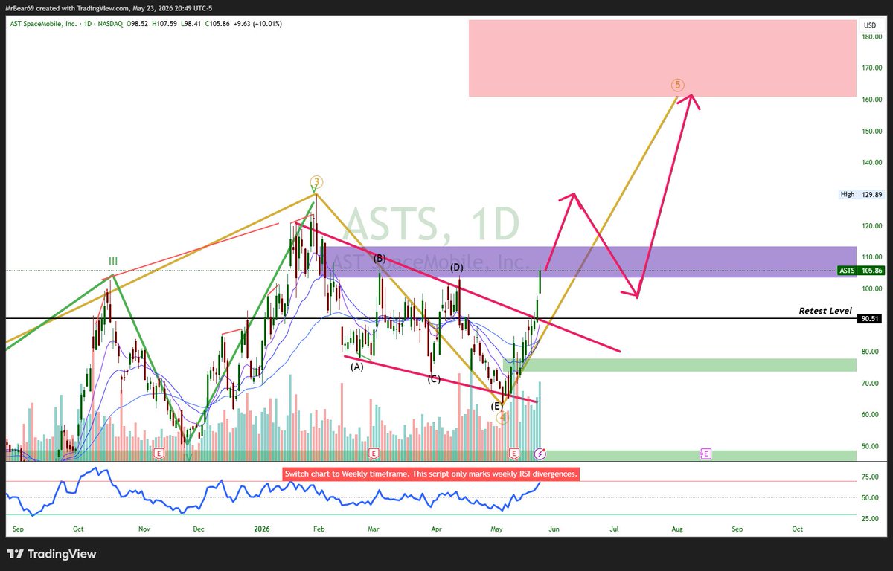Click the 120.00 price axis label
893x571 pixels.
click(872, 225)
